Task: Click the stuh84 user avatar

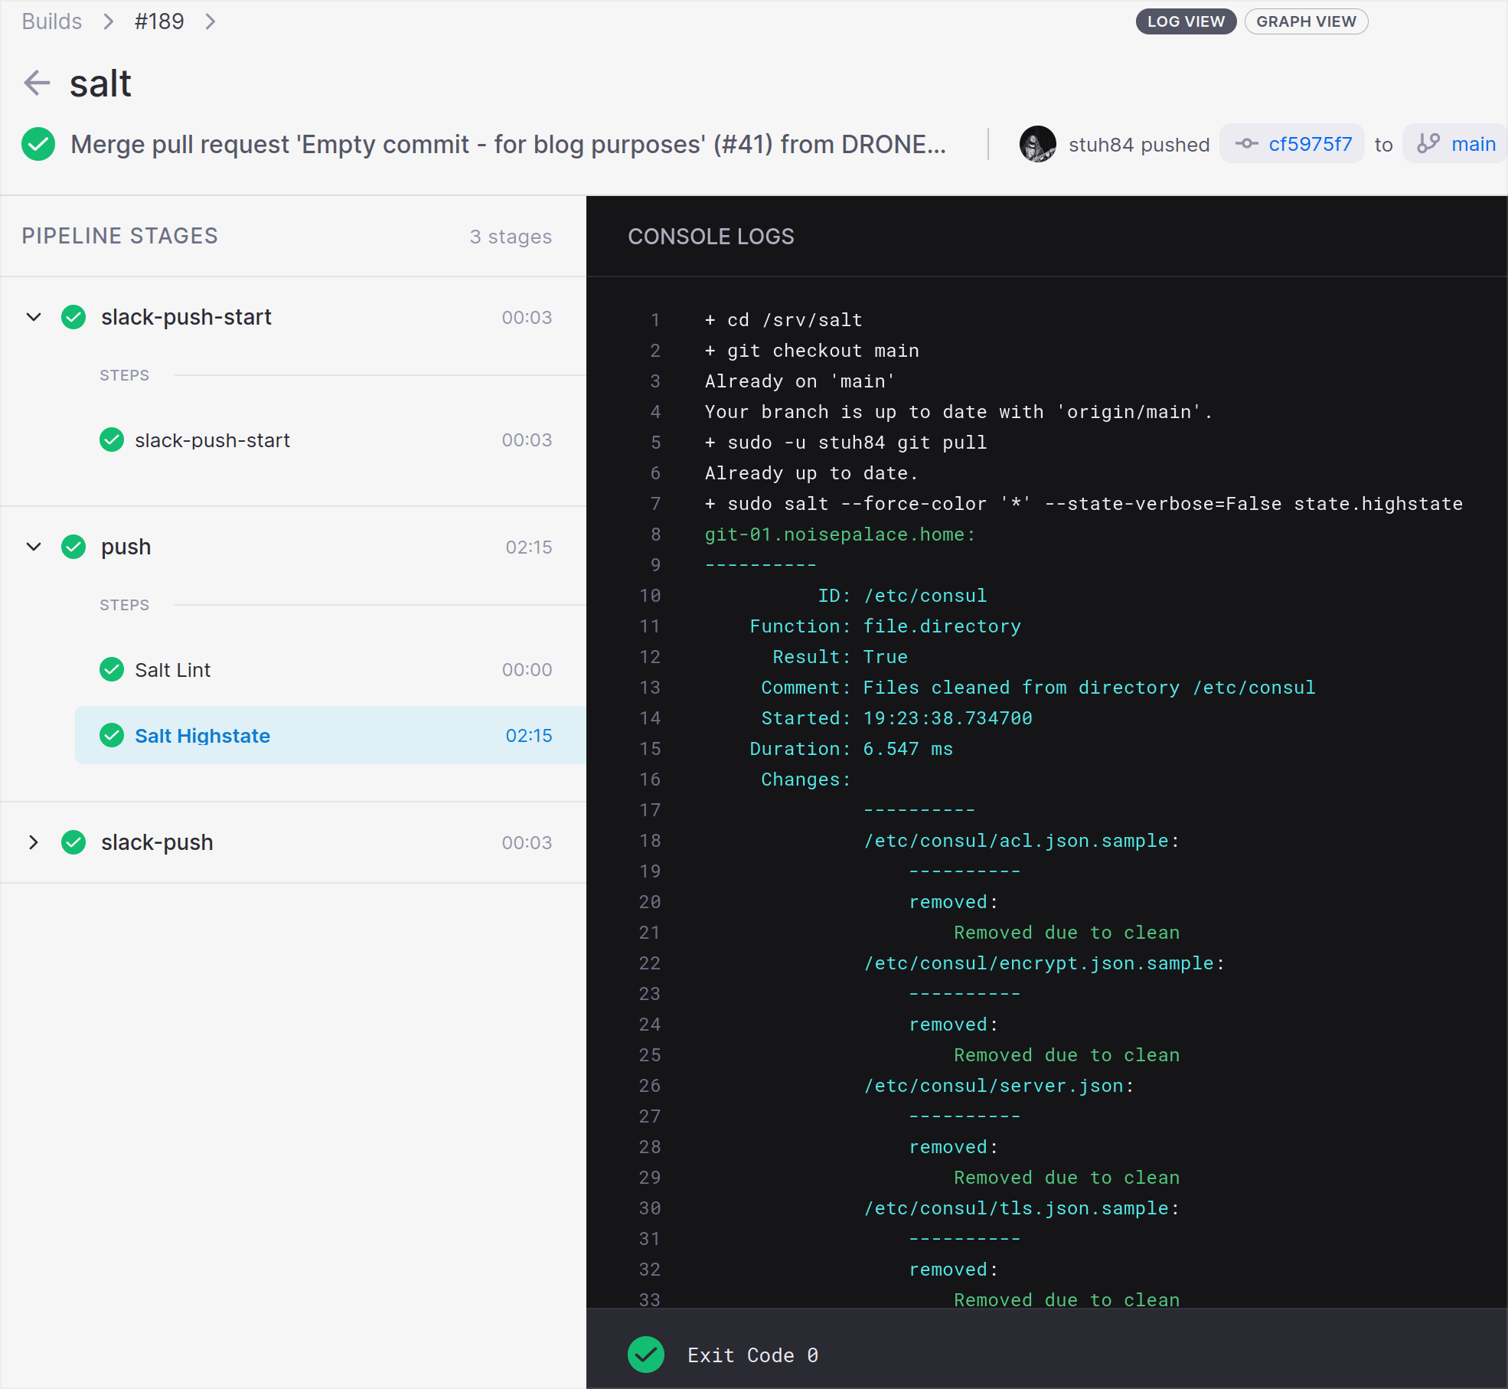Action: tap(1037, 144)
